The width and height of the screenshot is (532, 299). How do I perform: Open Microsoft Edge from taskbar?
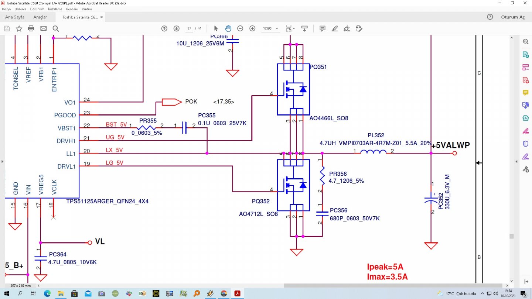click(x=47, y=293)
